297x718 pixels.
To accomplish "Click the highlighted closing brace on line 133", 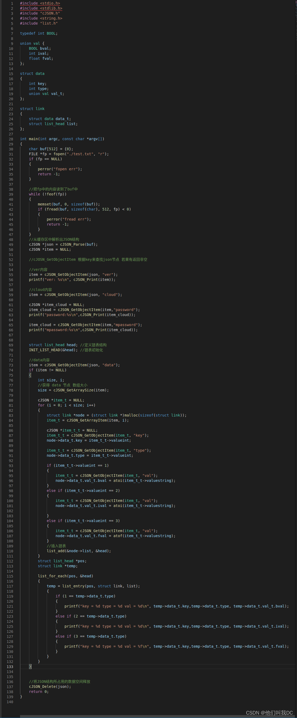I will [x=30, y=666].
